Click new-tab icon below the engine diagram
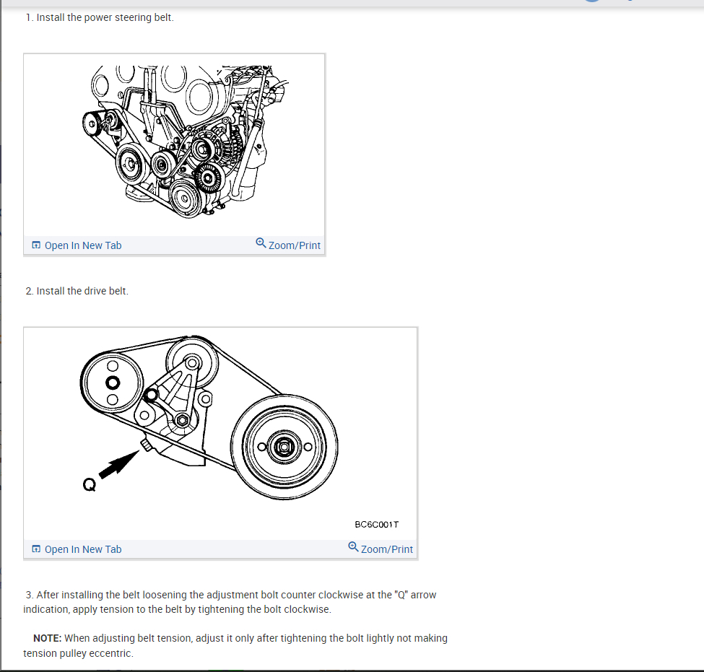 pyautogui.click(x=36, y=245)
